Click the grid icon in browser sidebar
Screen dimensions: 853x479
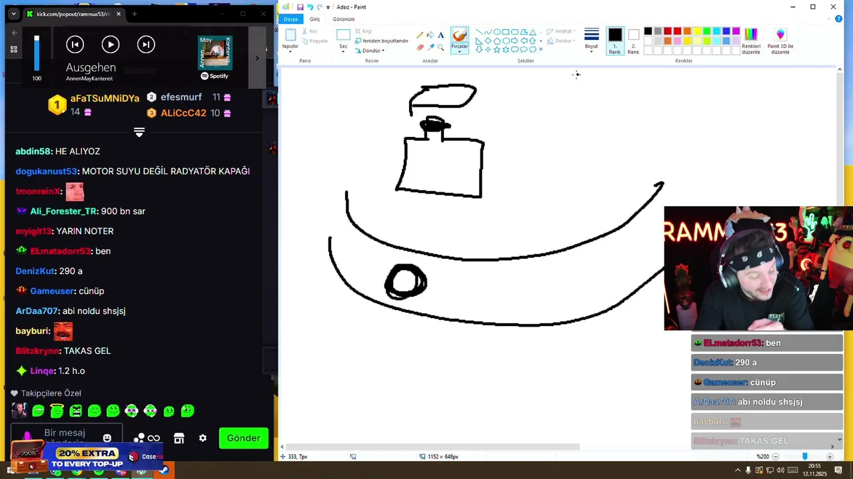(13, 49)
